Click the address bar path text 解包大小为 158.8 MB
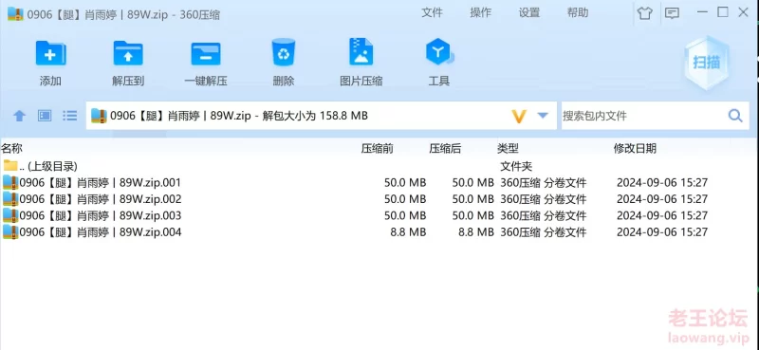This screenshot has height=350, width=759. tap(315, 116)
